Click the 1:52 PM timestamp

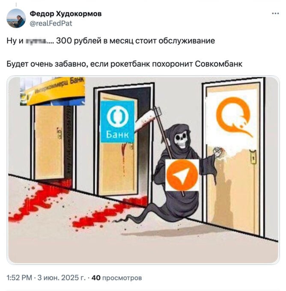tap(19, 278)
